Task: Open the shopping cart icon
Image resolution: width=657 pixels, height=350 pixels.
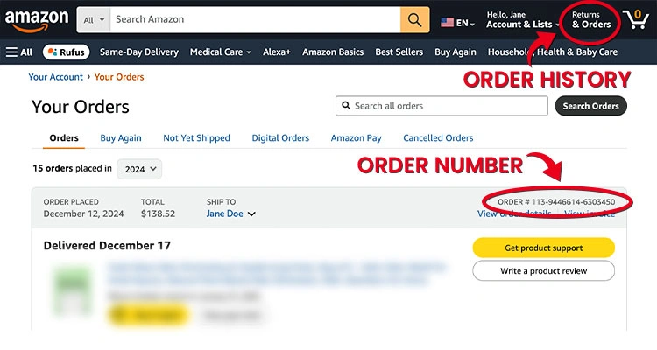Action: (636, 19)
